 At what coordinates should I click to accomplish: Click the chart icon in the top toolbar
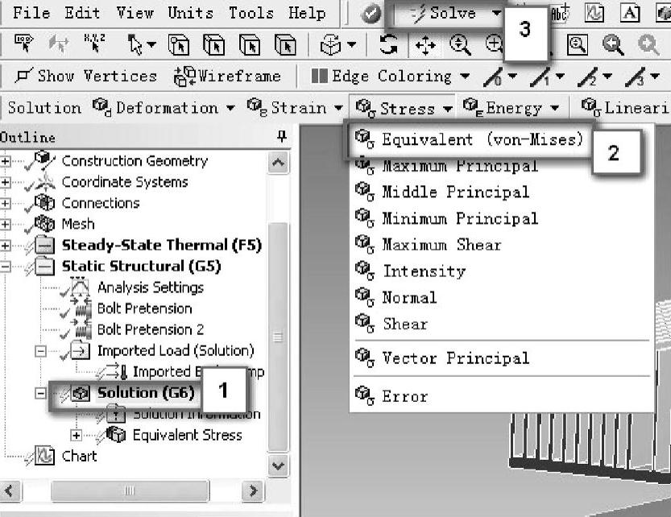click(594, 14)
